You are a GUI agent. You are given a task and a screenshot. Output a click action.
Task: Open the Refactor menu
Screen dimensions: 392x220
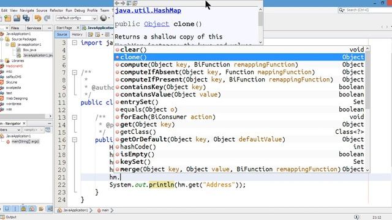pos(56,10)
